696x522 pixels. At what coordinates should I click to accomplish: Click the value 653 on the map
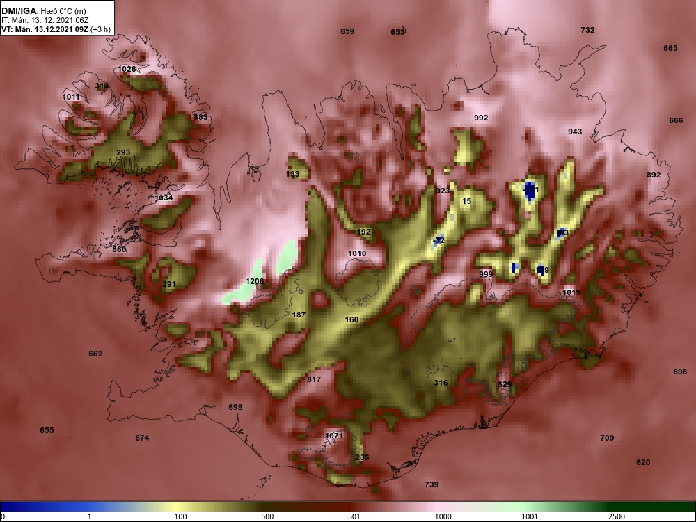point(397,32)
